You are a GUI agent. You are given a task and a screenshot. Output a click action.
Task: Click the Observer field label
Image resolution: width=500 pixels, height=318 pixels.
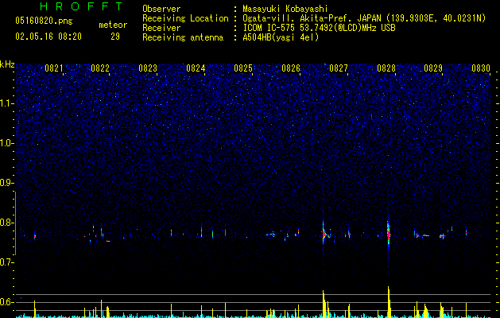click(161, 9)
